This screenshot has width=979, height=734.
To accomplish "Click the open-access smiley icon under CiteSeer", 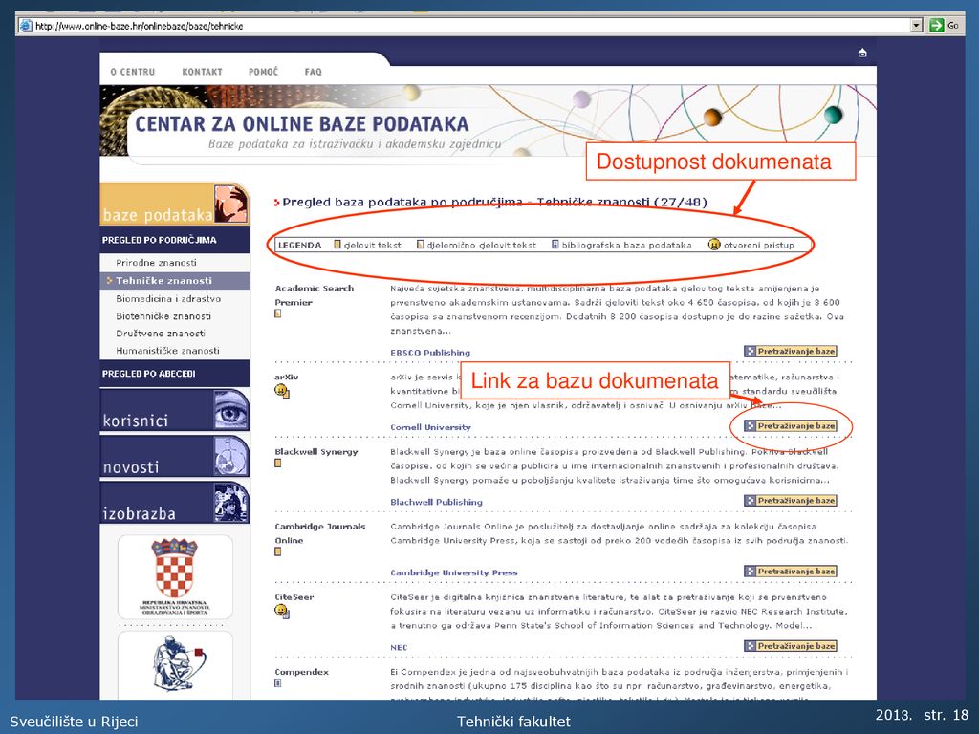I will (282, 611).
